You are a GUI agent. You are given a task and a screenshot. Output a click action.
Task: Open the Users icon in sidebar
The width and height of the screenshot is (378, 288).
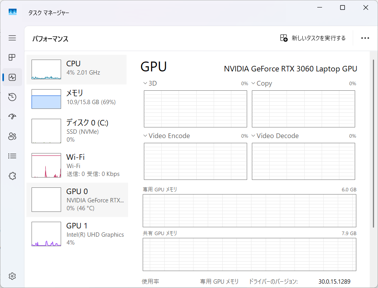12,137
